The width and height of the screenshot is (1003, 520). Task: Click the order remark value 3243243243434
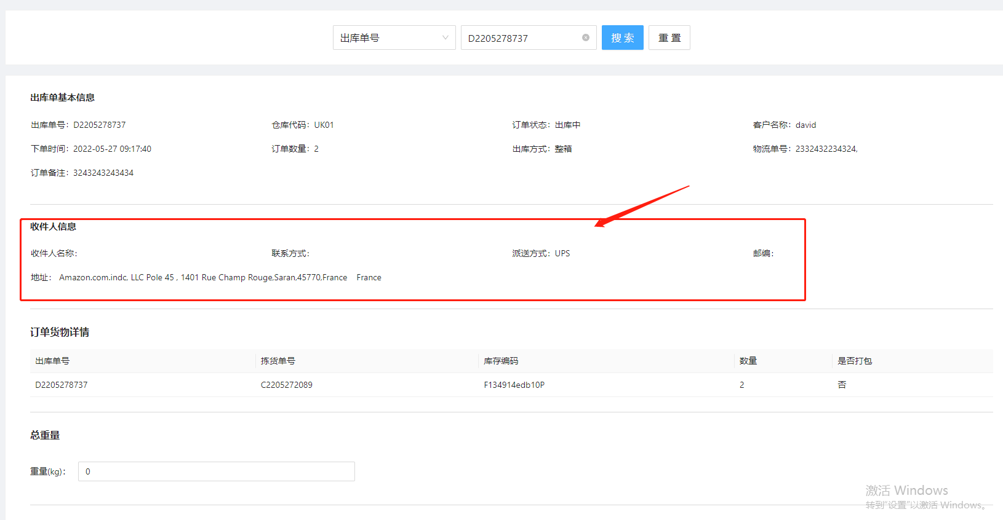(103, 173)
